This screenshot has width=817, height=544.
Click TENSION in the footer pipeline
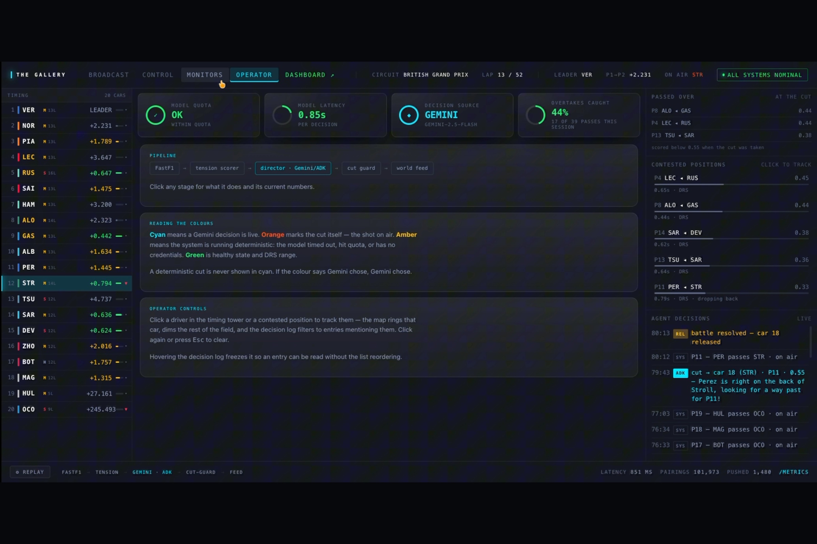point(107,472)
